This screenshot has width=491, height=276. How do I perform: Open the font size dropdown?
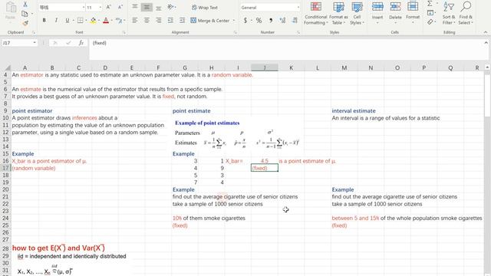pos(101,7)
